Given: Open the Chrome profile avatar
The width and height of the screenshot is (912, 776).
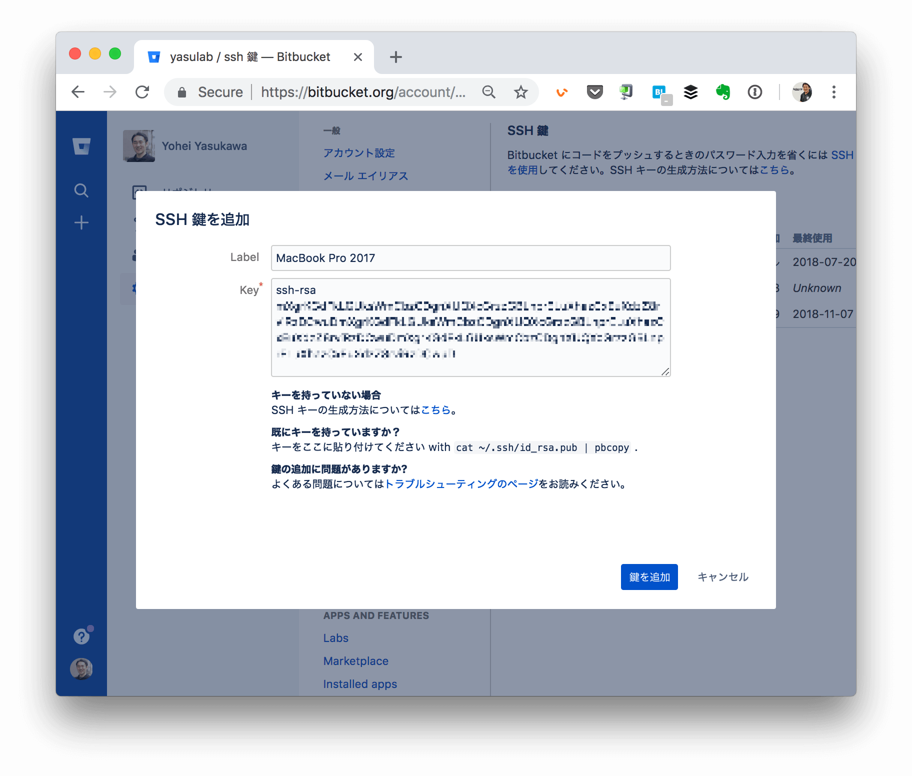Looking at the screenshot, I should pos(802,92).
